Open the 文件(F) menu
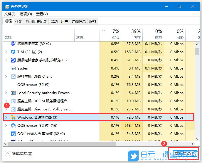 (x=10, y=14)
